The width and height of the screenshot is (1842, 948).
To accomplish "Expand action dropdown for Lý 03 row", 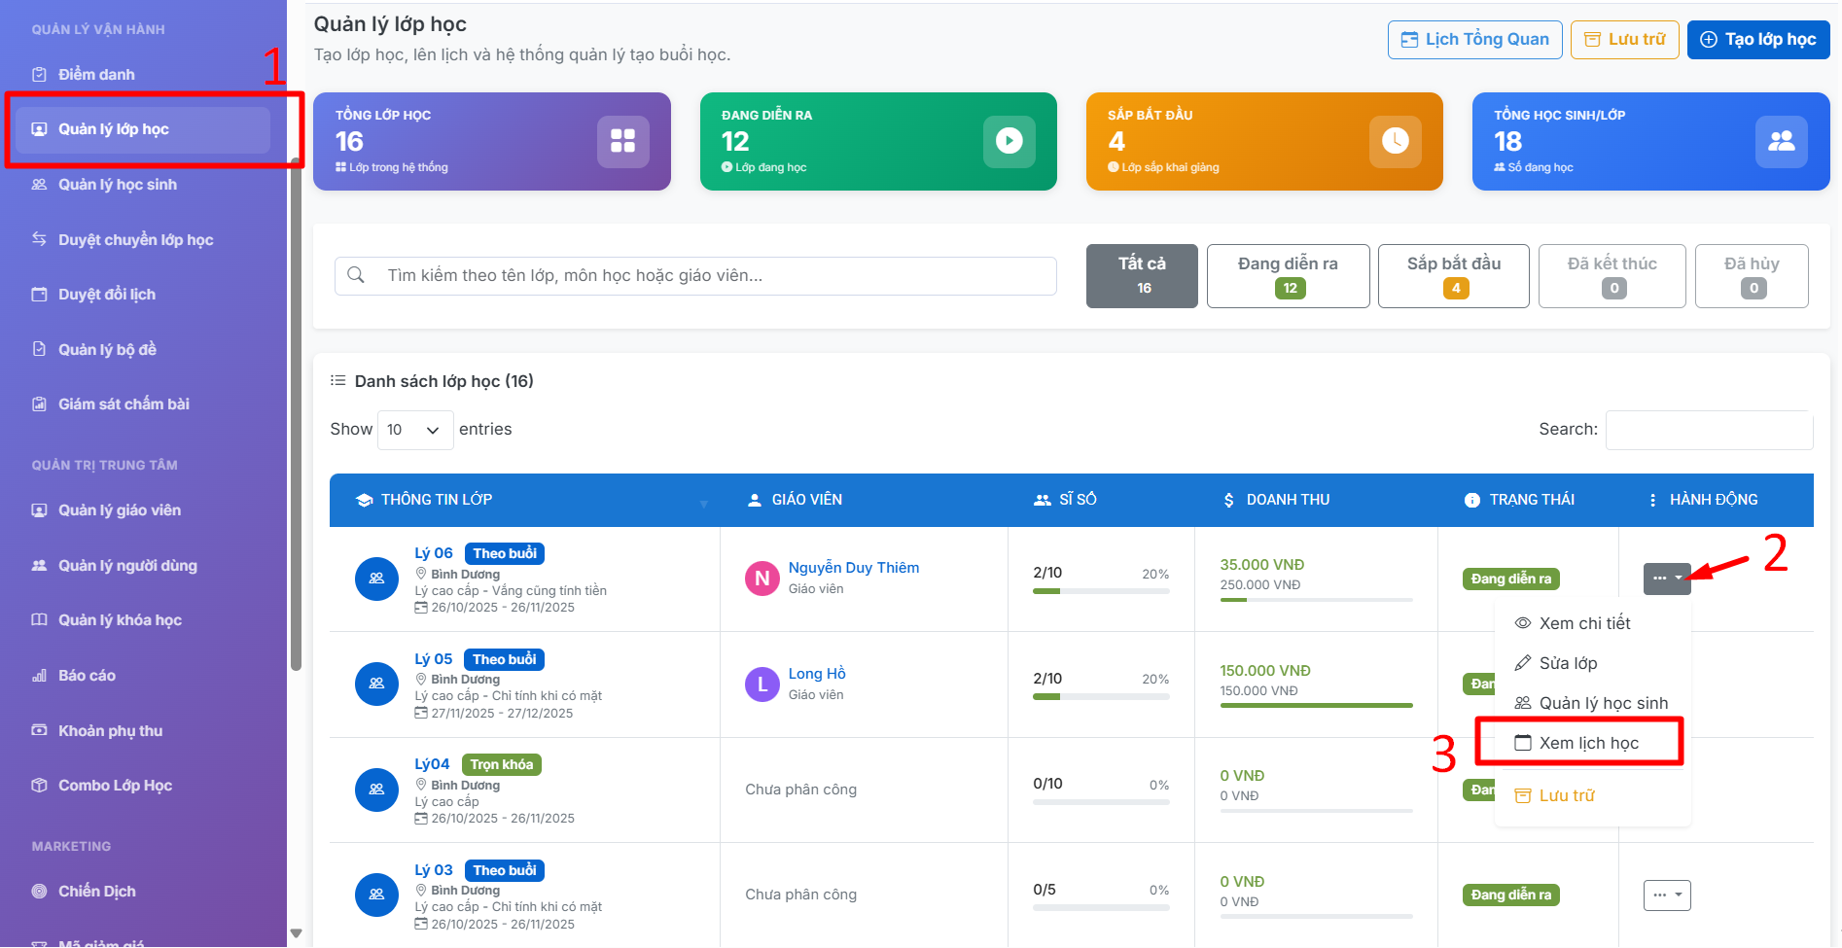I will [x=1667, y=895].
